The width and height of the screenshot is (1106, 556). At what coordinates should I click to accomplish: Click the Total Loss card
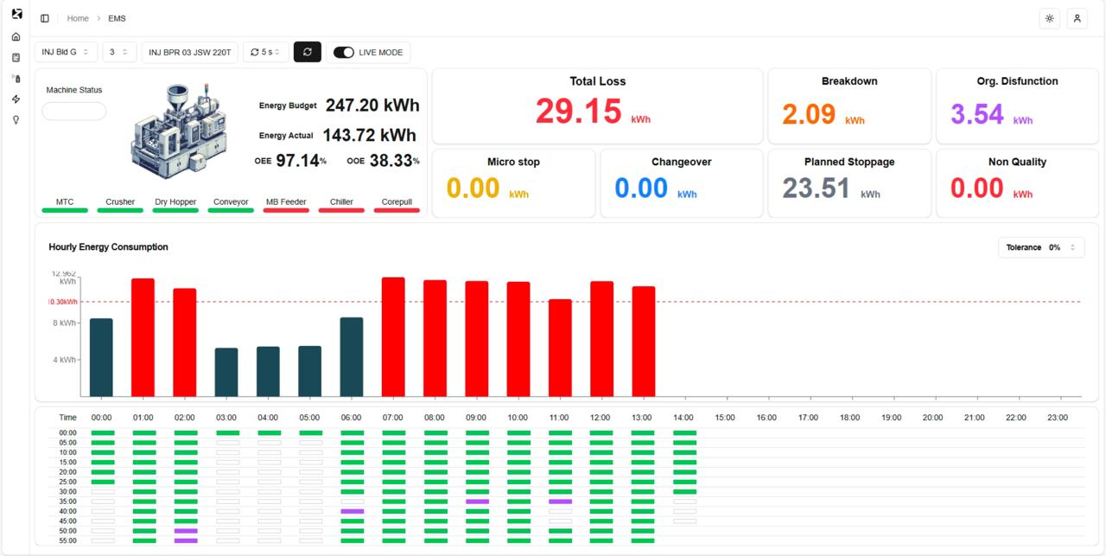coord(597,106)
